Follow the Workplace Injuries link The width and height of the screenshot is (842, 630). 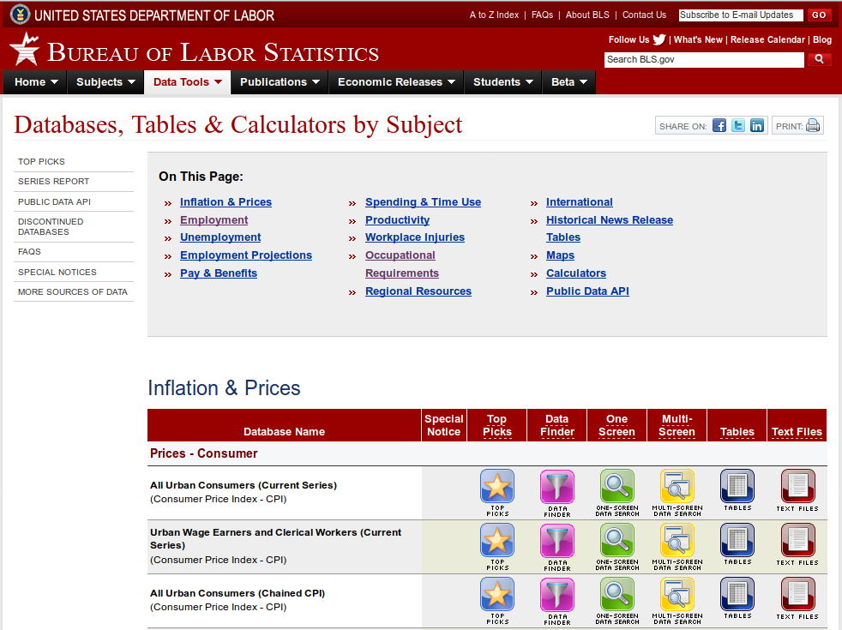pyautogui.click(x=414, y=237)
